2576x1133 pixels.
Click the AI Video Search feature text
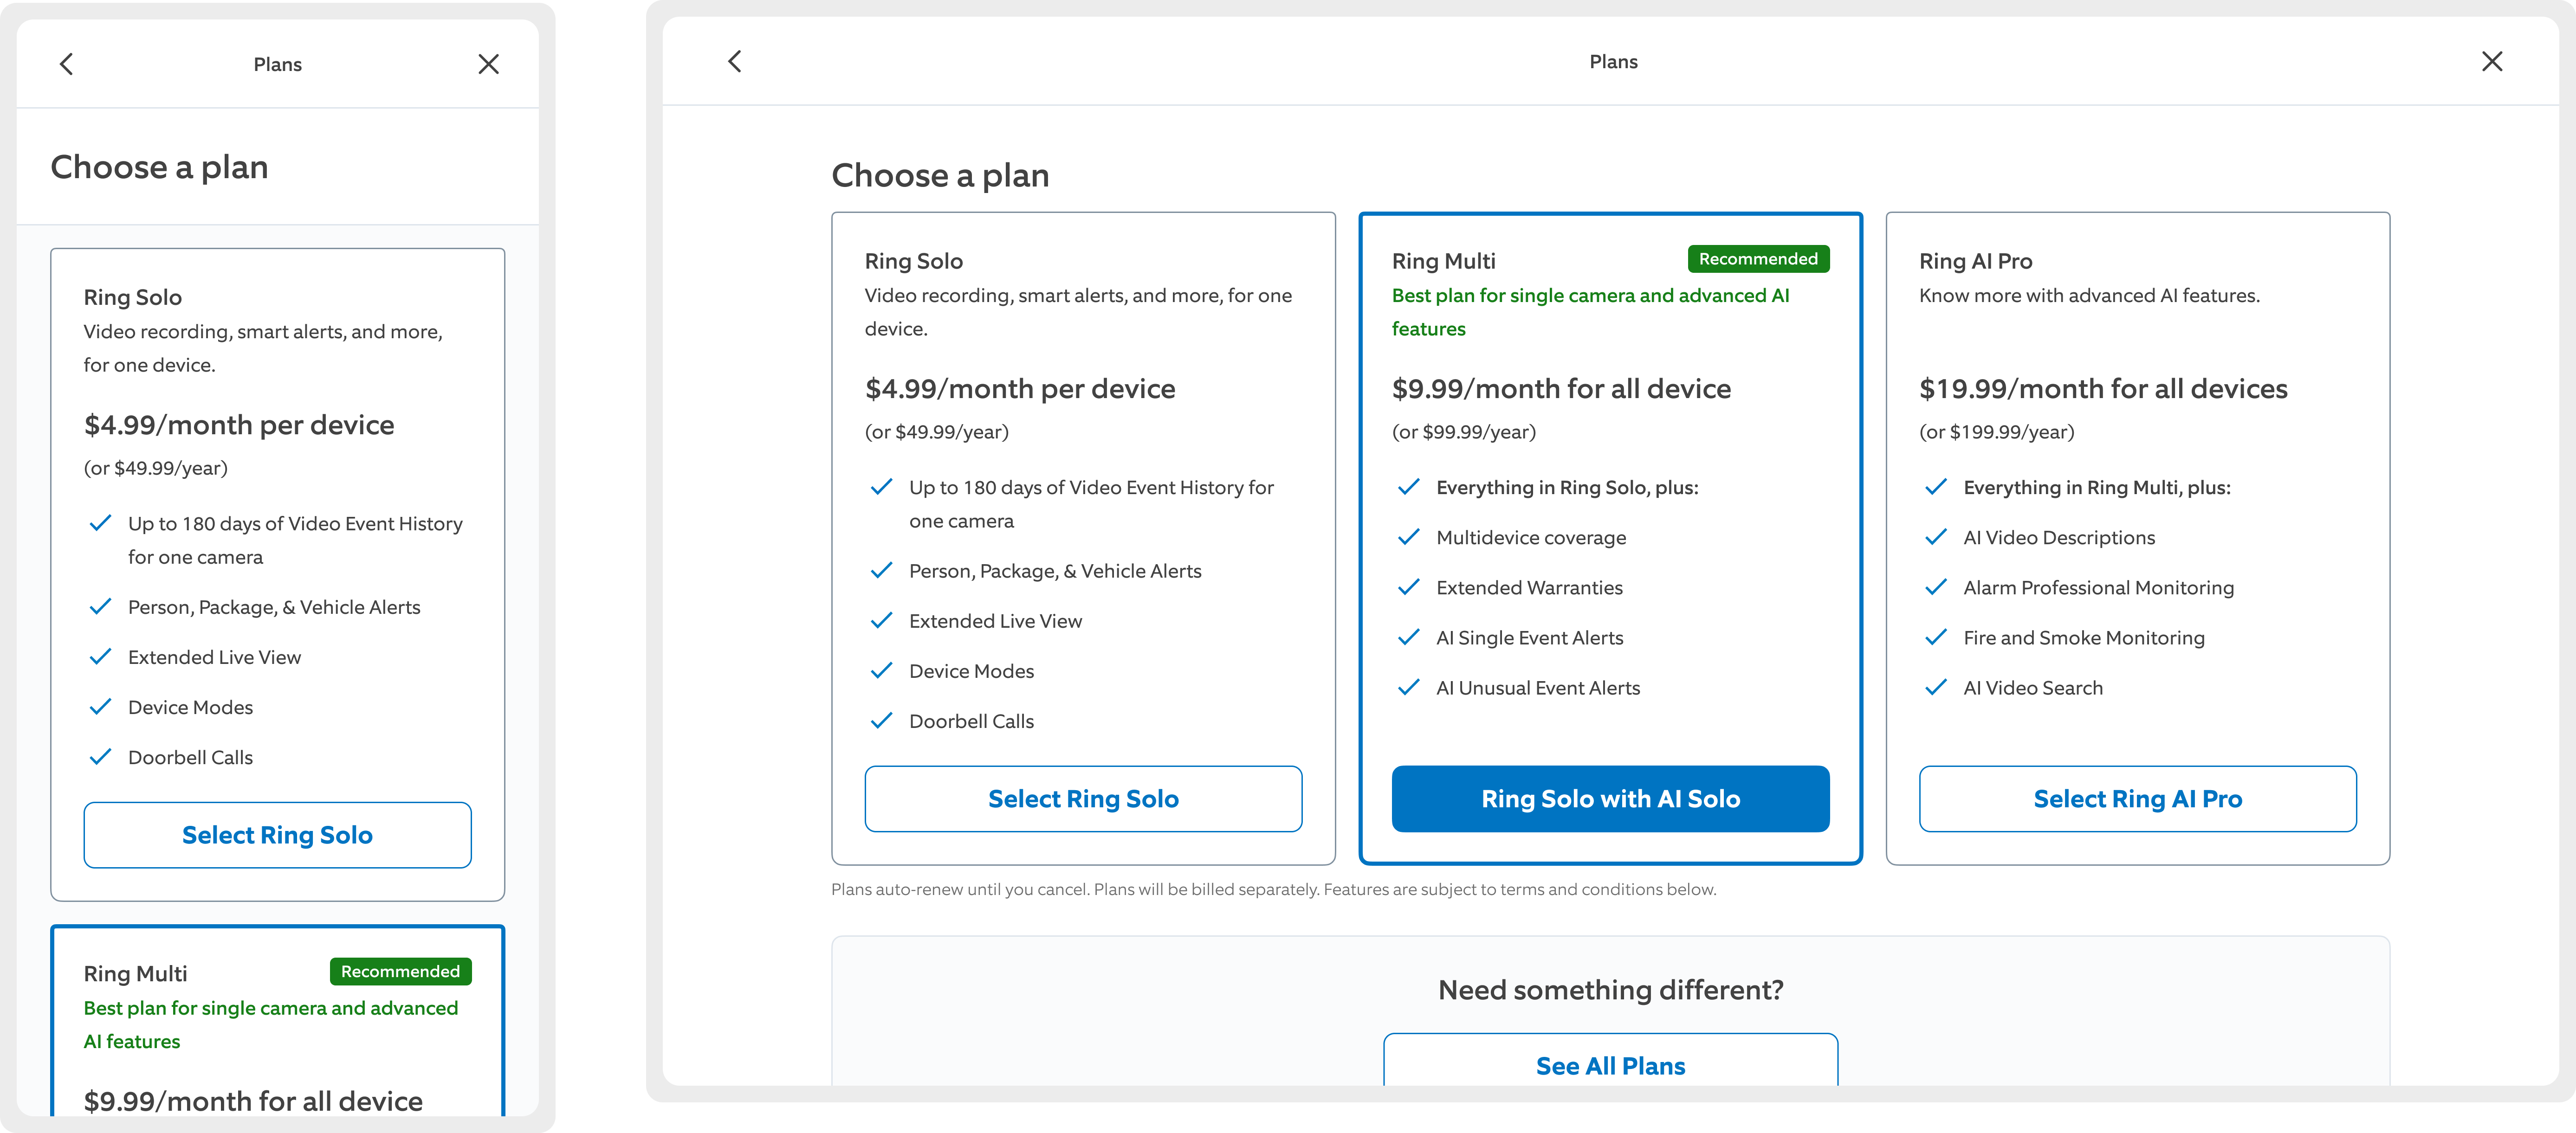[2032, 688]
